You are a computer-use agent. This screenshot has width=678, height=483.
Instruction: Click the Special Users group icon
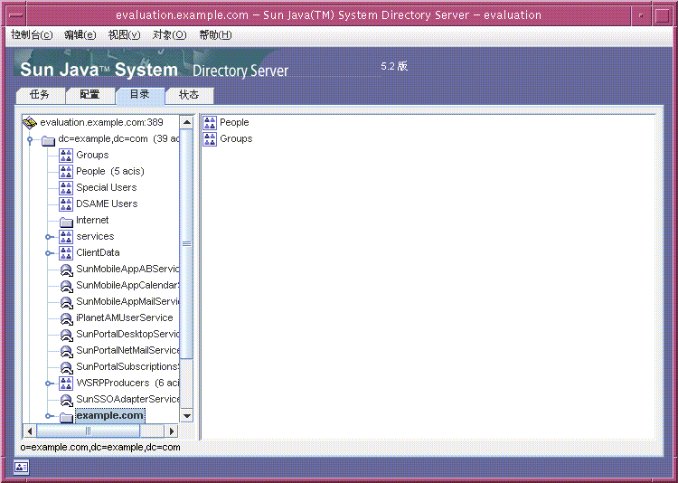[x=66, y=188]
